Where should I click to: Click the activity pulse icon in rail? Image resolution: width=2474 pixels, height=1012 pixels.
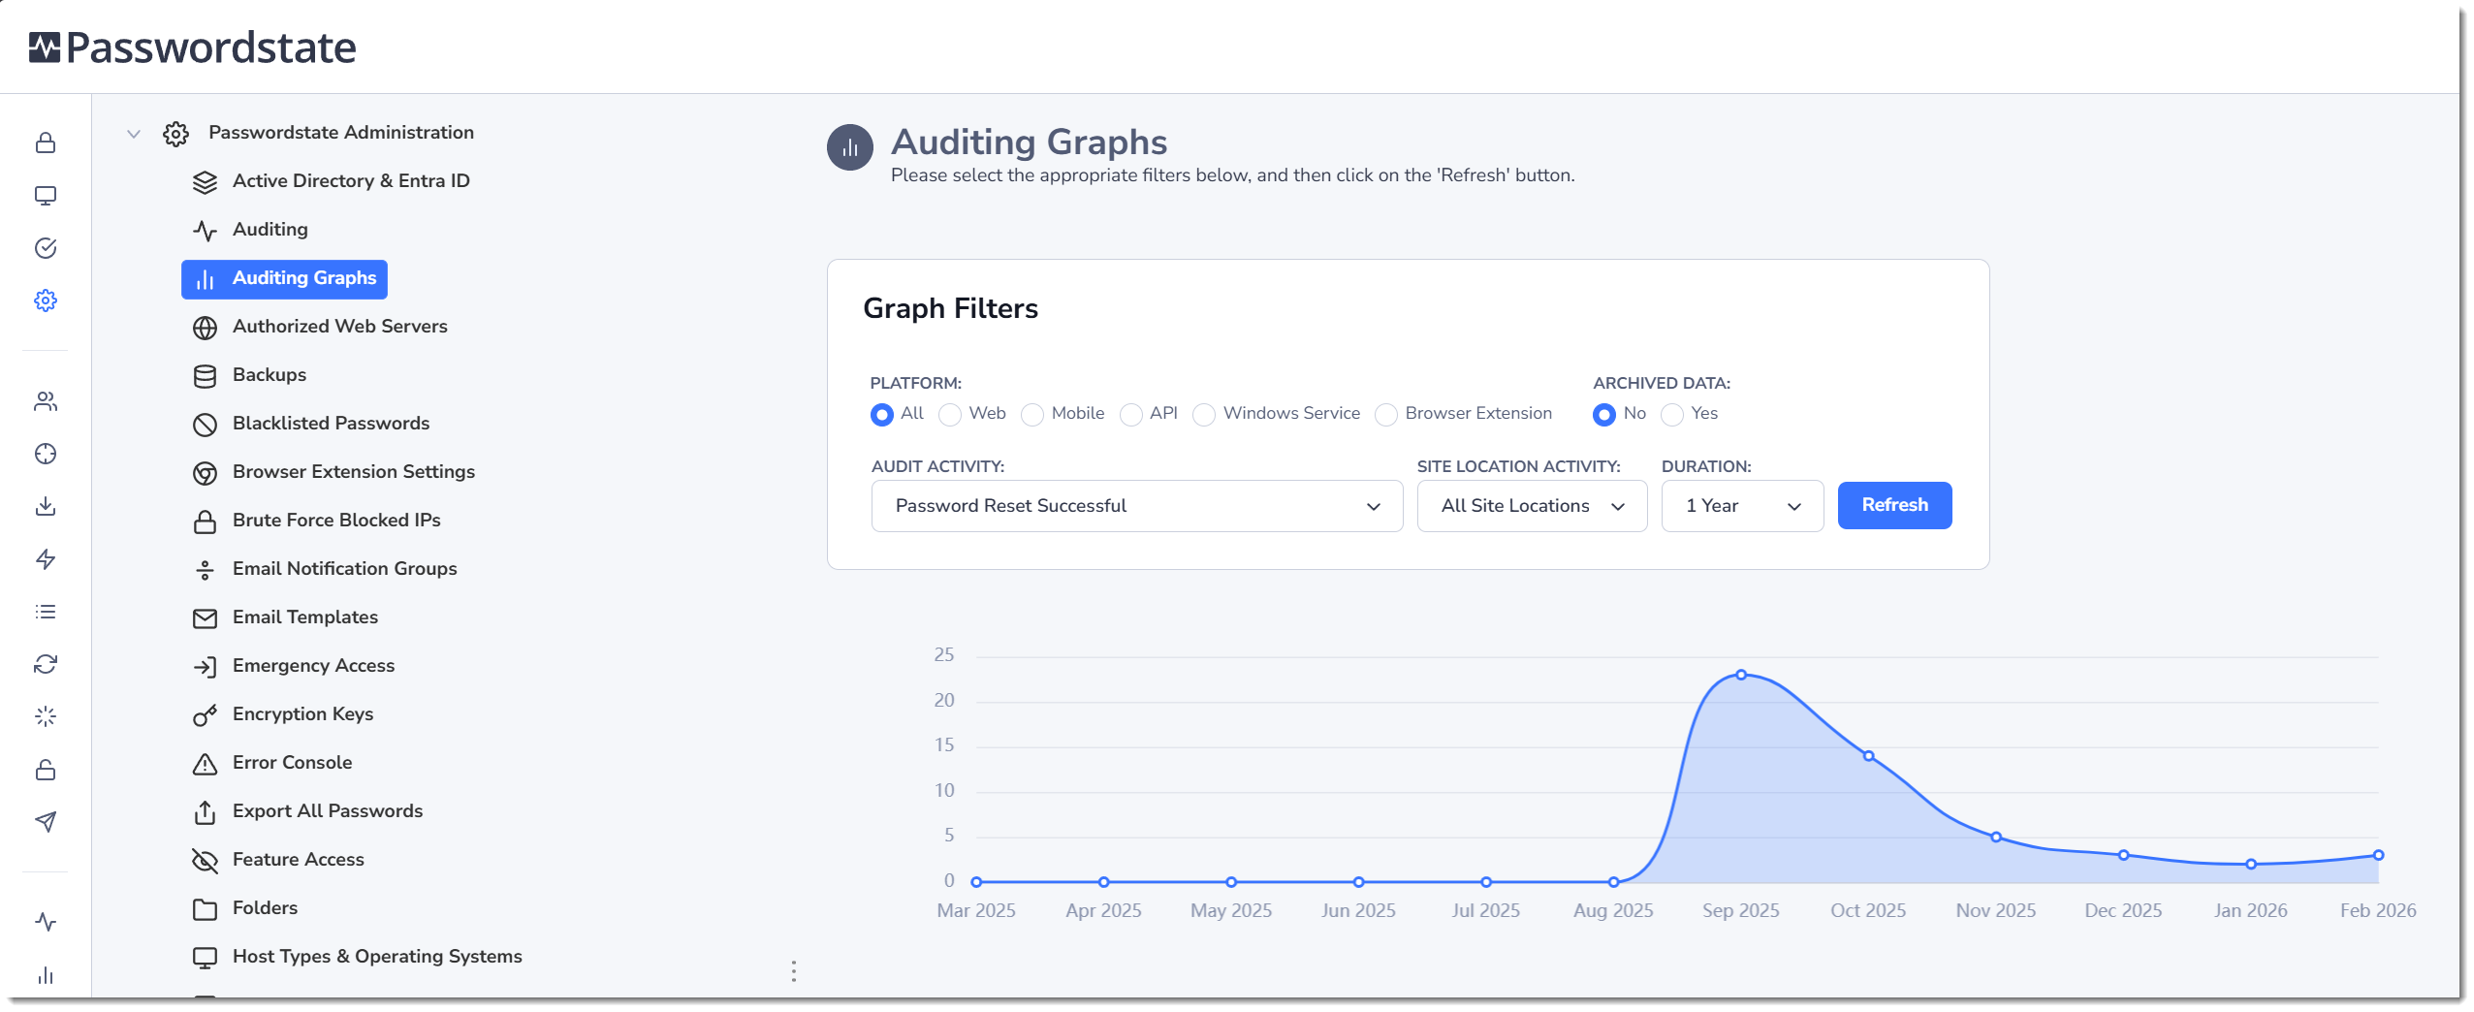coord(46,922)
